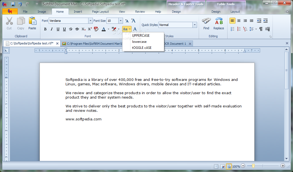The image size is (293, 172).
Task: Apply numbered list
Action: click(x=239, y=29)
